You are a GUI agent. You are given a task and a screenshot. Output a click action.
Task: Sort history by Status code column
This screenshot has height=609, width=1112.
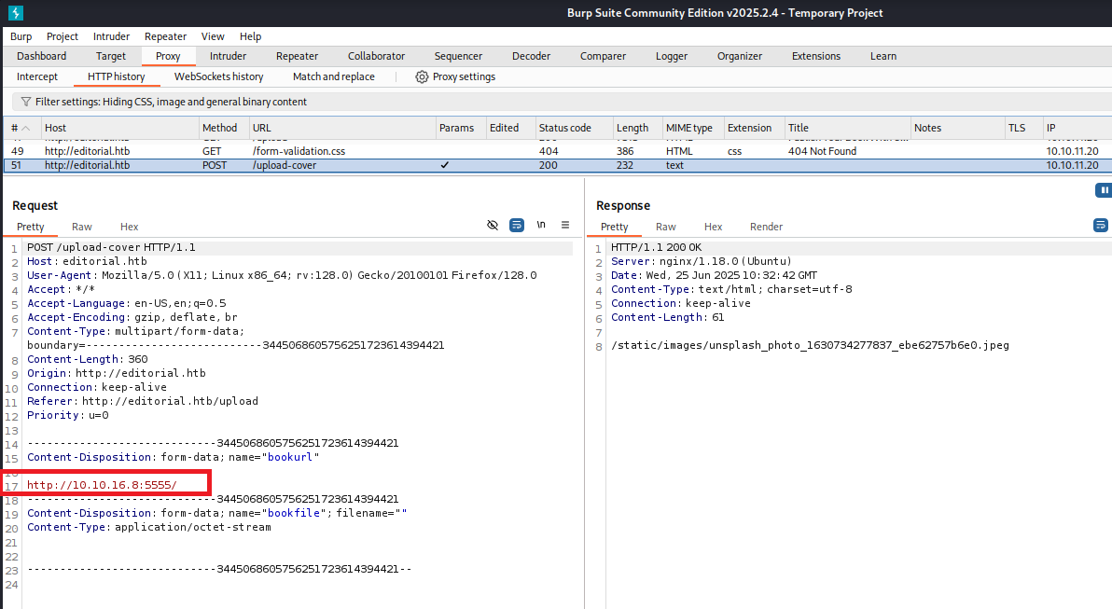564,128
